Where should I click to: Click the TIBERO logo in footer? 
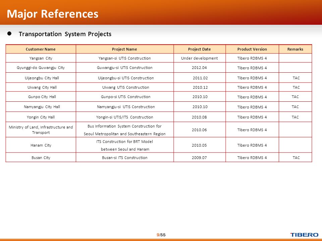304,235
